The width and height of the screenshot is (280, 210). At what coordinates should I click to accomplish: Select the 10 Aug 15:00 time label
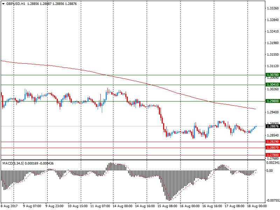78,206
